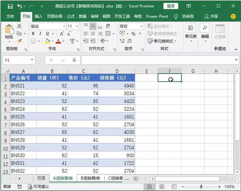The image size is (241, 191).
Task: Increase font size with the larger A
Action: (x=62, y=34)
